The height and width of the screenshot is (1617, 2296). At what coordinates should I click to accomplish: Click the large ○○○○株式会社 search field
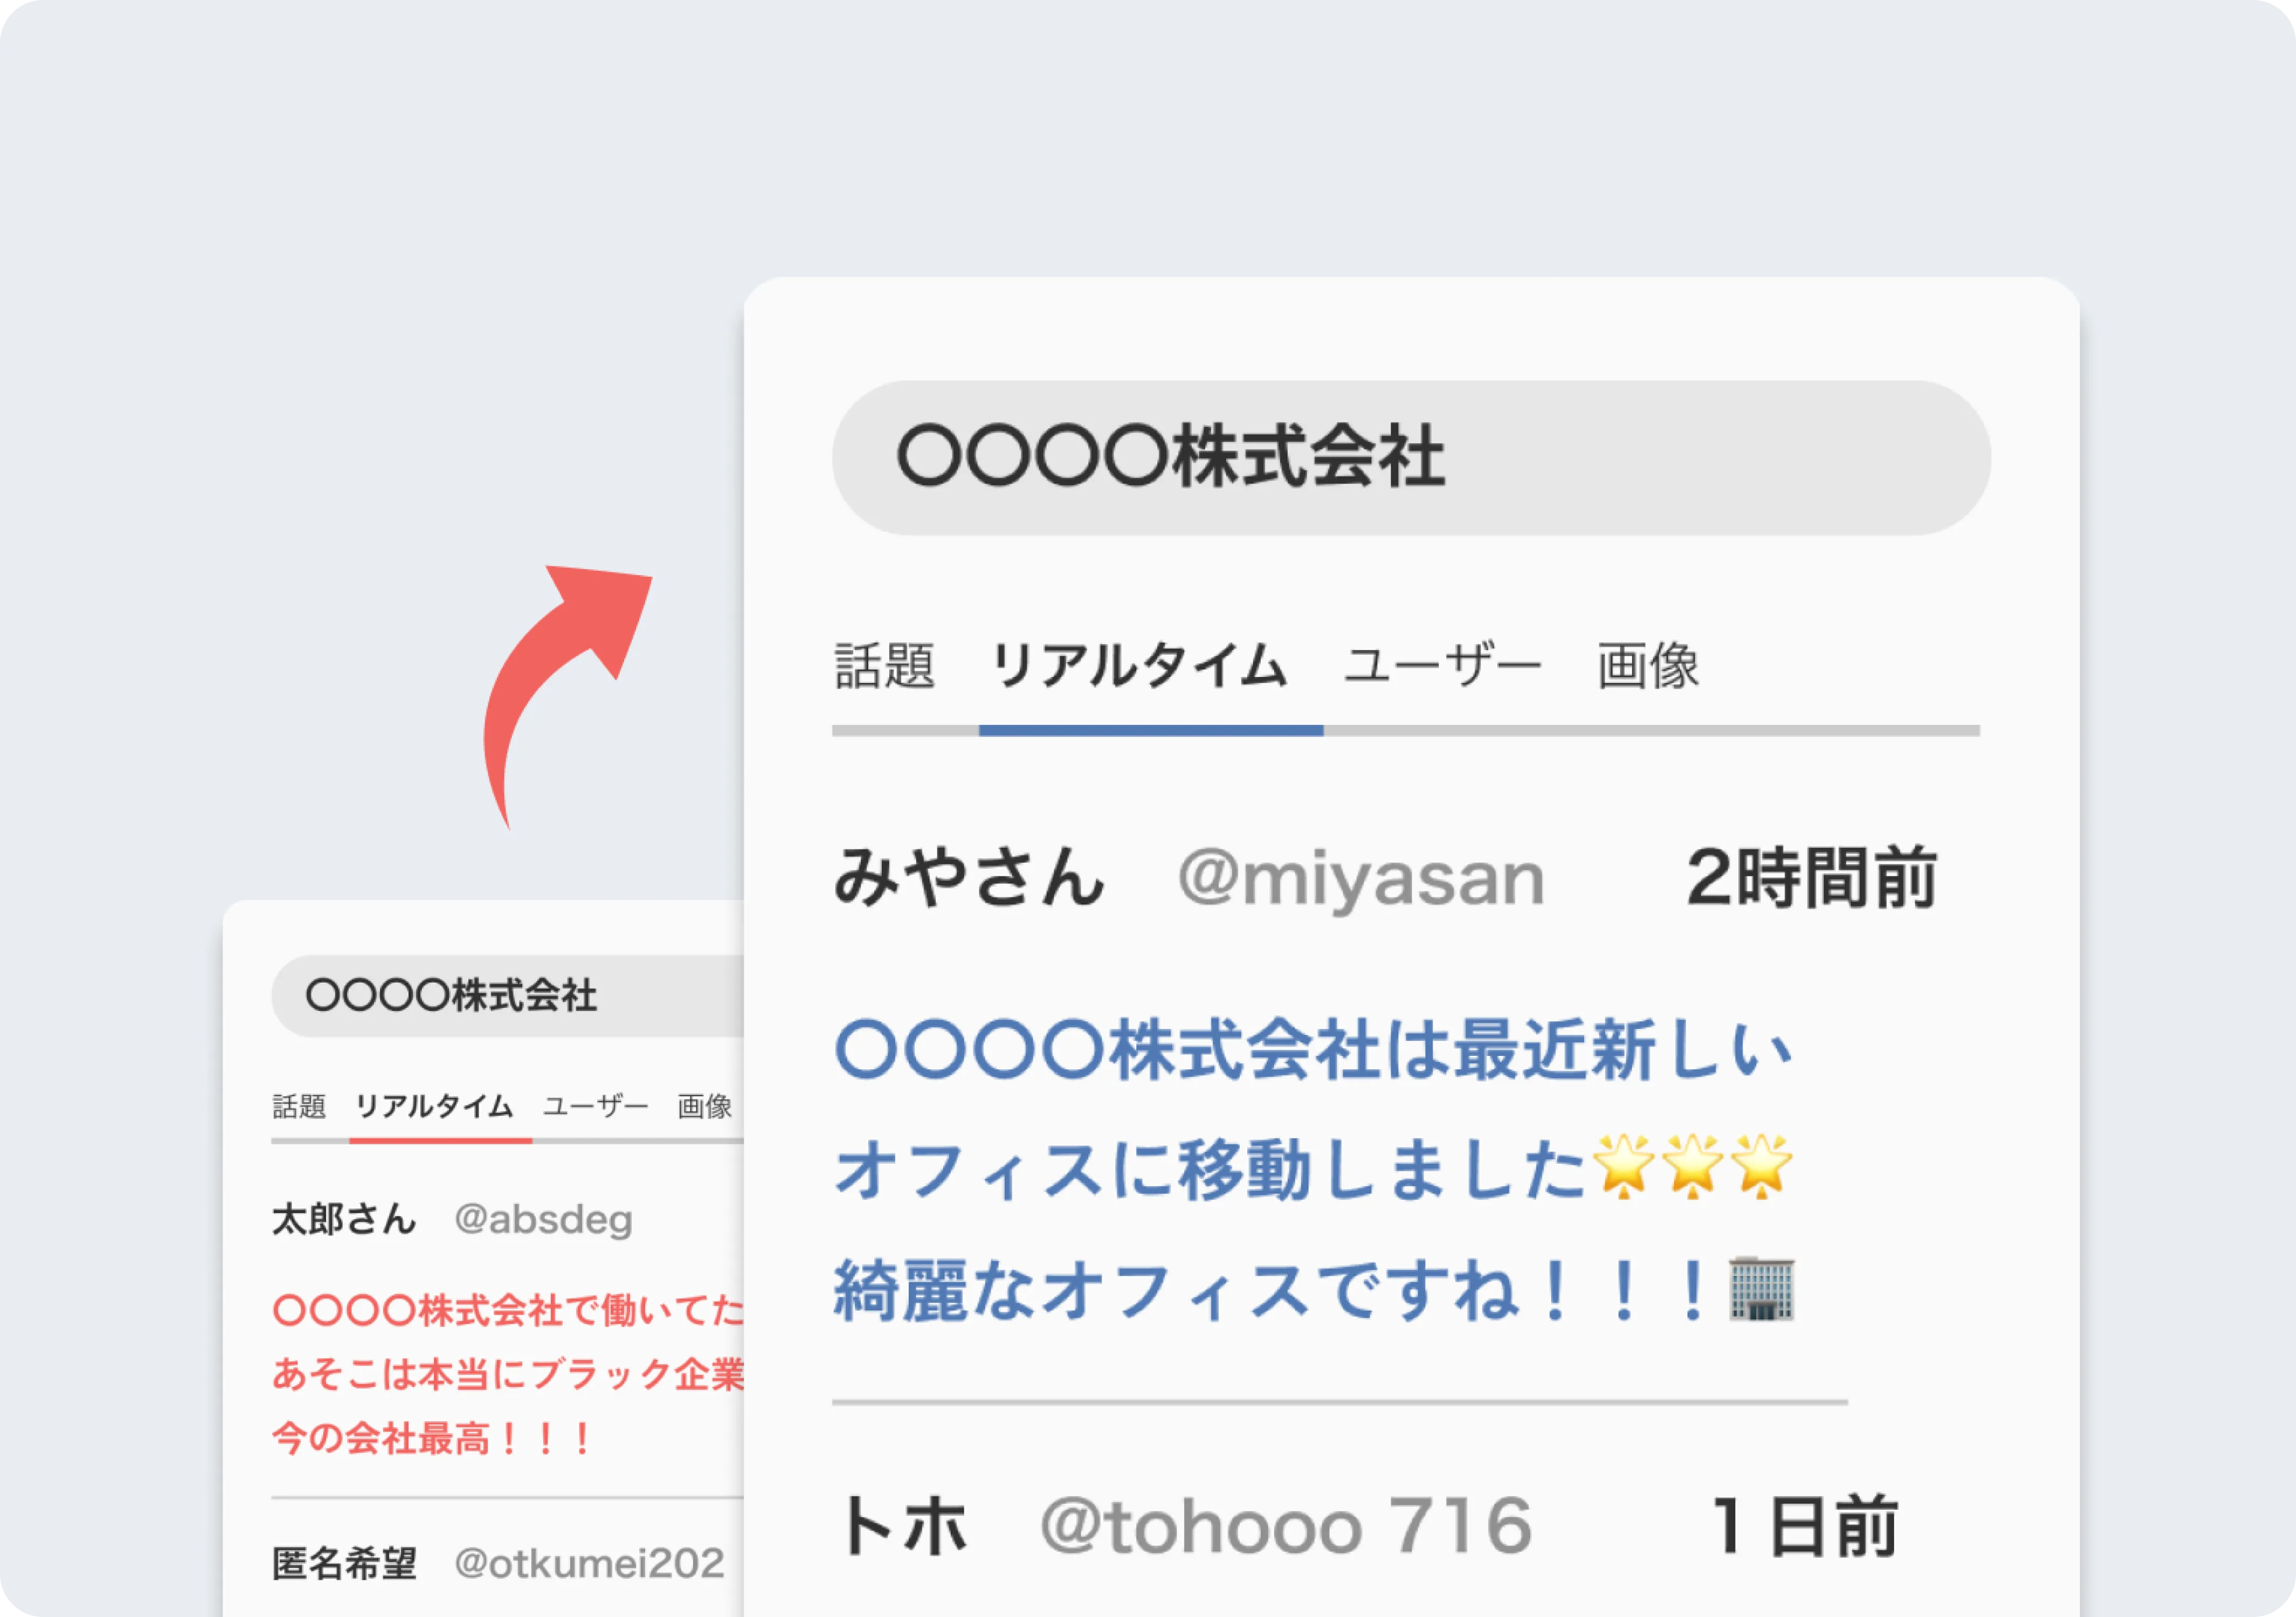point(1410,458)
